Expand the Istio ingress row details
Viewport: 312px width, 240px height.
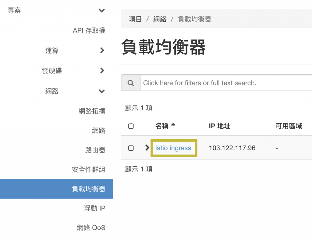pyautogui.click(x=147, y=147)
